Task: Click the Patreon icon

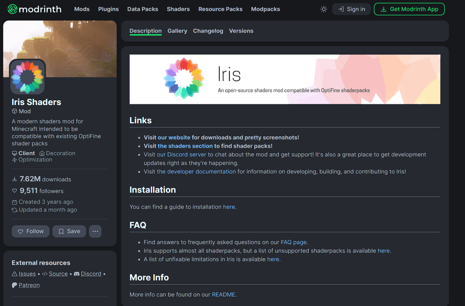Action: coord(15,285)
